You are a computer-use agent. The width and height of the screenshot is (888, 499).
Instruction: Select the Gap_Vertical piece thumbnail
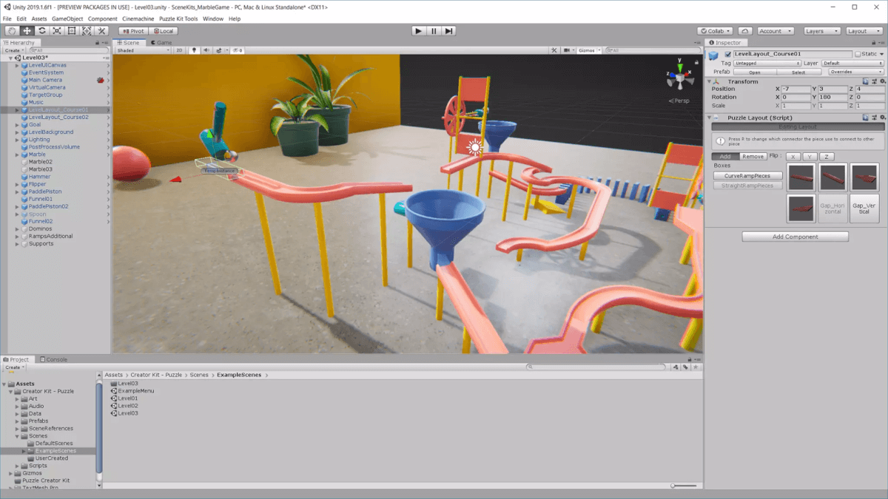(x=864, y=208)
